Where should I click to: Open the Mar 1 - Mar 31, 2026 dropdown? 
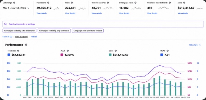[x=16, y=8]
